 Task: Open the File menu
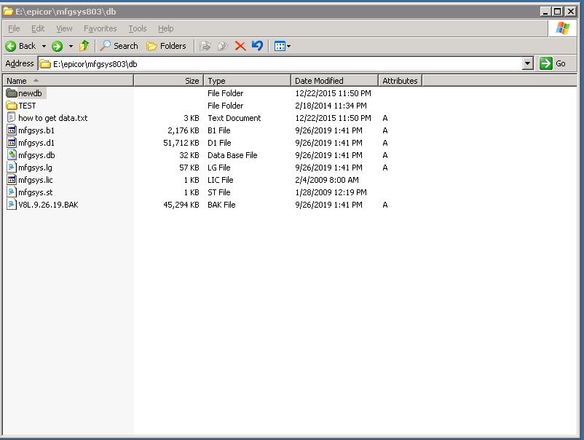click(14, 28)
